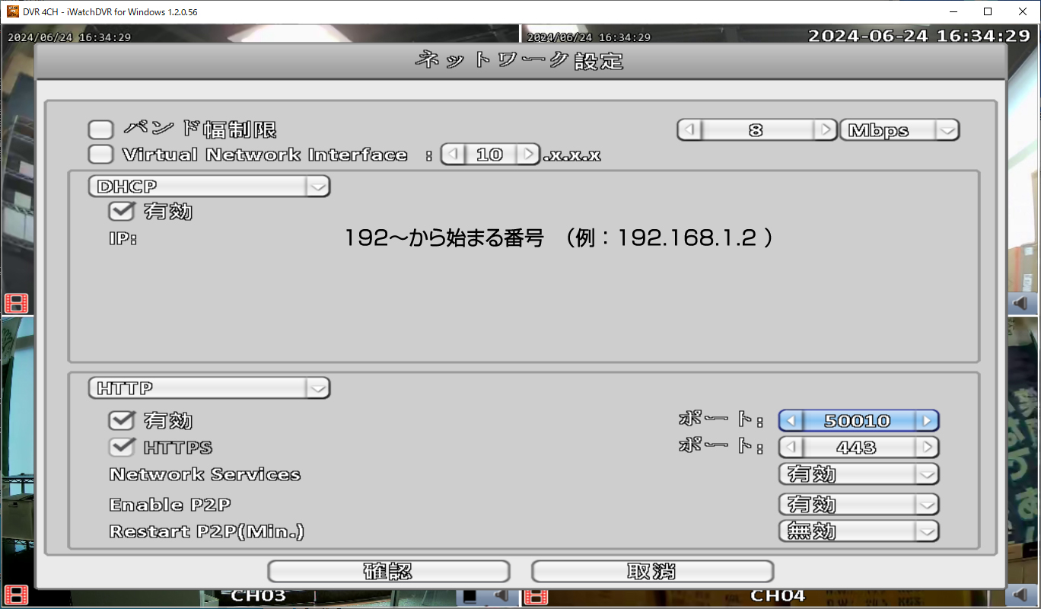1041x609 pixels.
Task: Click the CH04 channel label
Action: point(778,595)
